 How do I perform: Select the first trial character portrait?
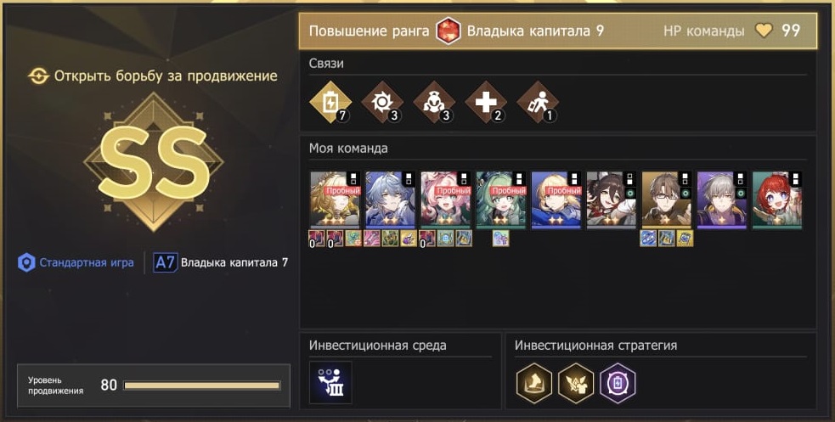[x=335, y=200]
